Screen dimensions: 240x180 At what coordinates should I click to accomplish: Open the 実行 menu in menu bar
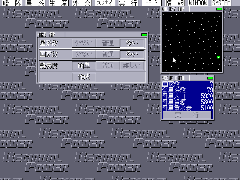tap(128, 3)
